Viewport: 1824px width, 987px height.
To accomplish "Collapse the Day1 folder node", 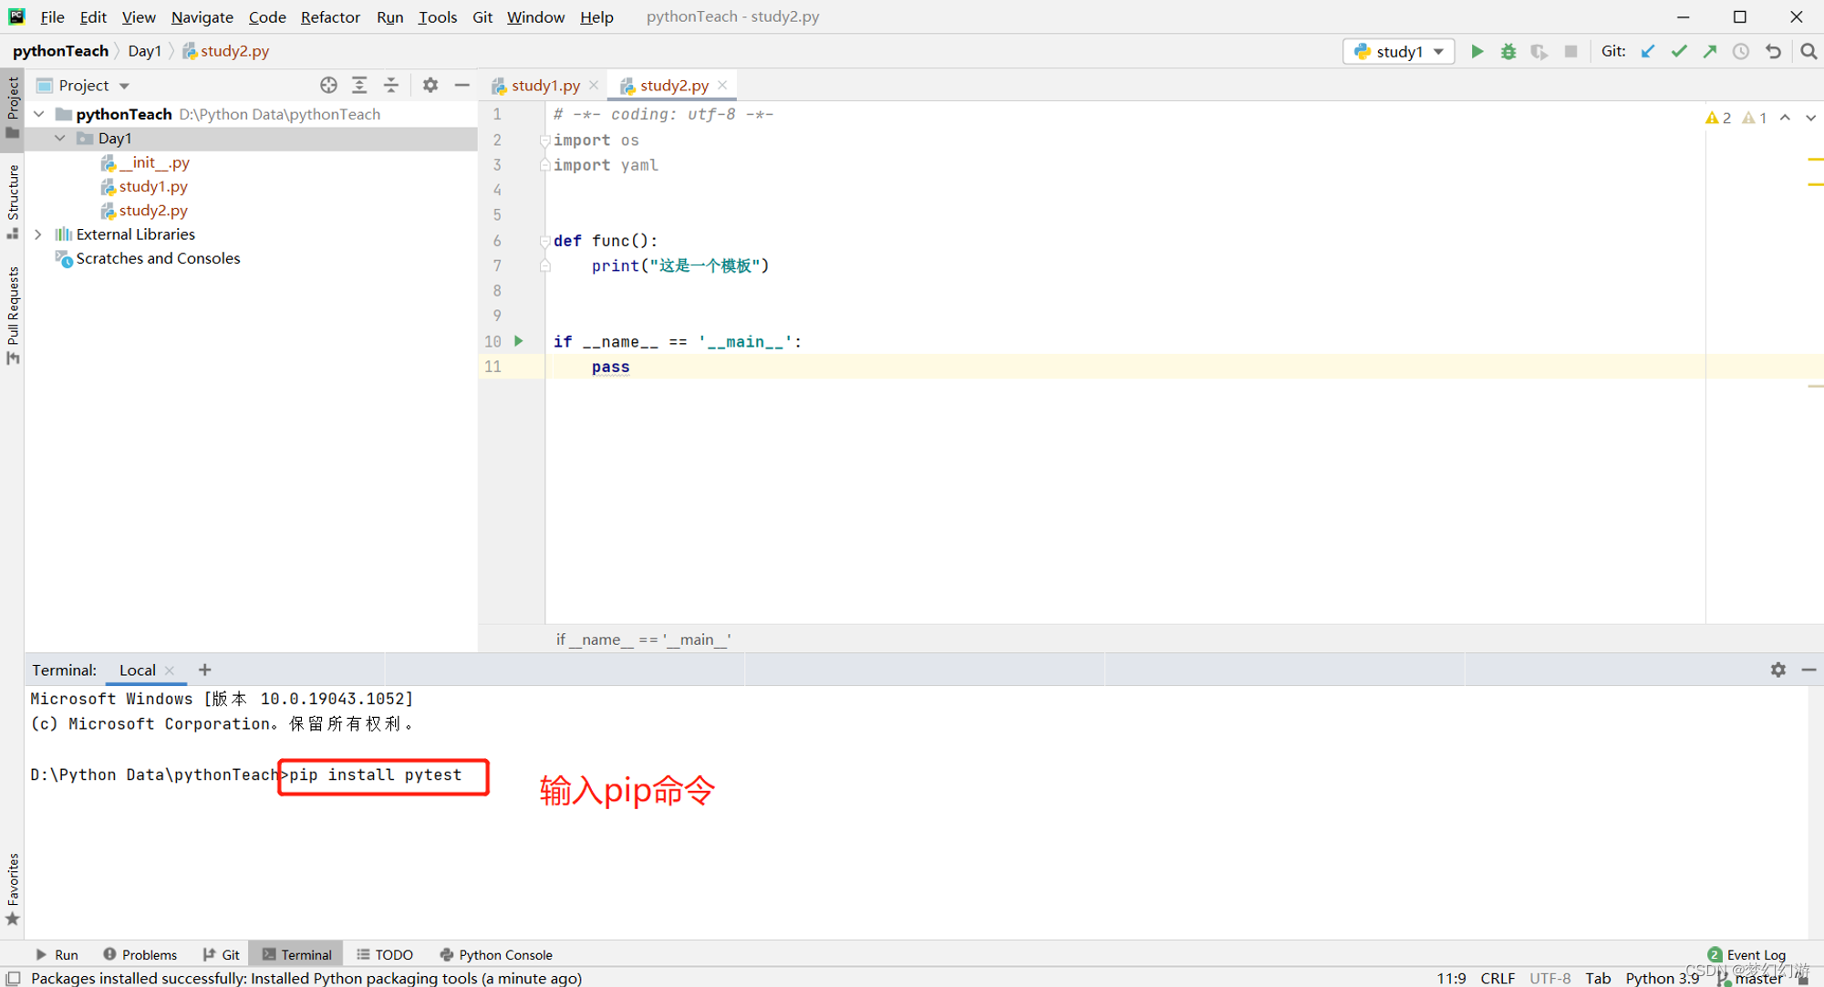I will click(x=60, y=138).
